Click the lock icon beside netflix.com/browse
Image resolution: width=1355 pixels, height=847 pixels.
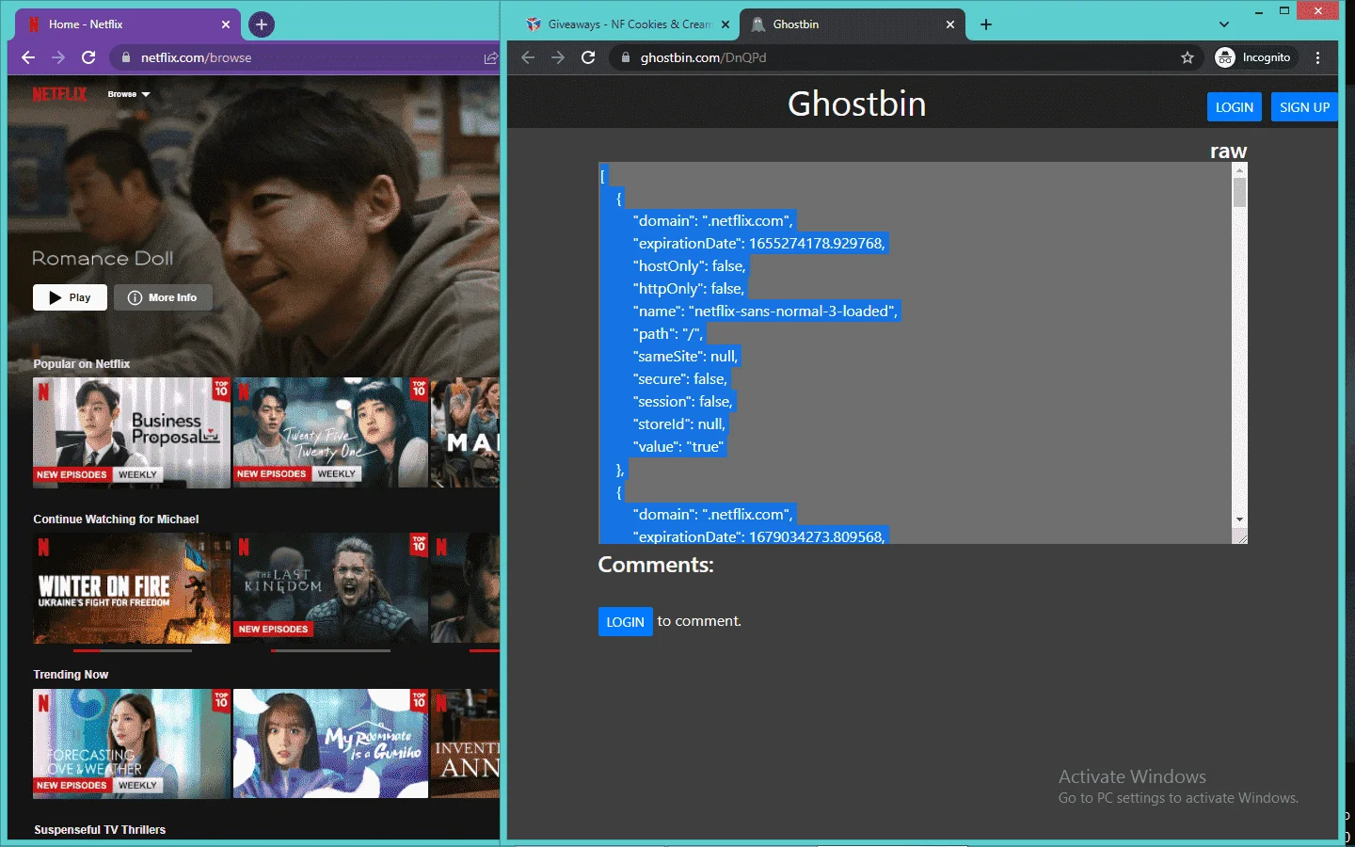[126, 57]
